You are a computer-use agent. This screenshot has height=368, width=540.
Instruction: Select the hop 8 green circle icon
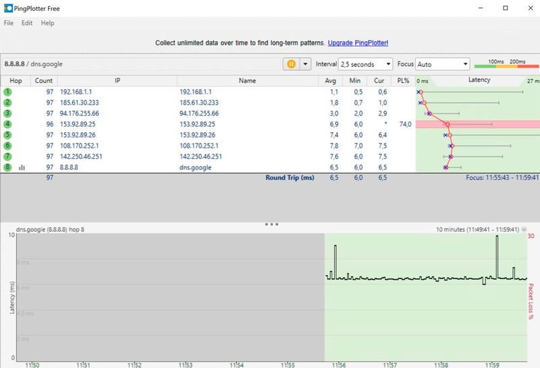[x=7, y=167]
